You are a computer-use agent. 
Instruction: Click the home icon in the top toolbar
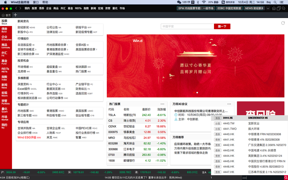pyautogui.click(x=274, y=8)
